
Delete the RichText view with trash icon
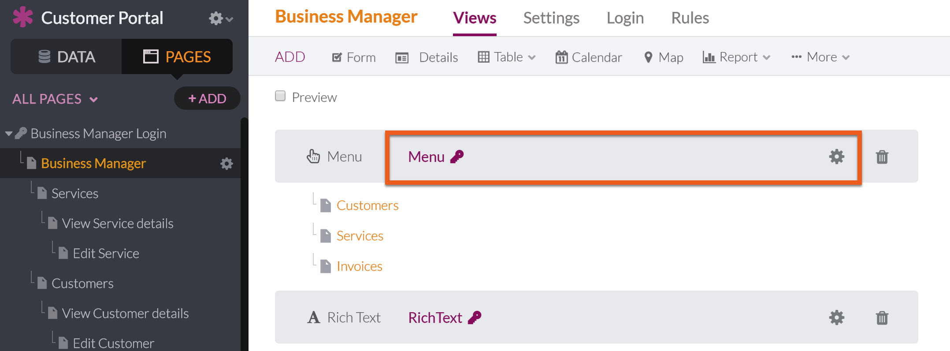[882, 318]
